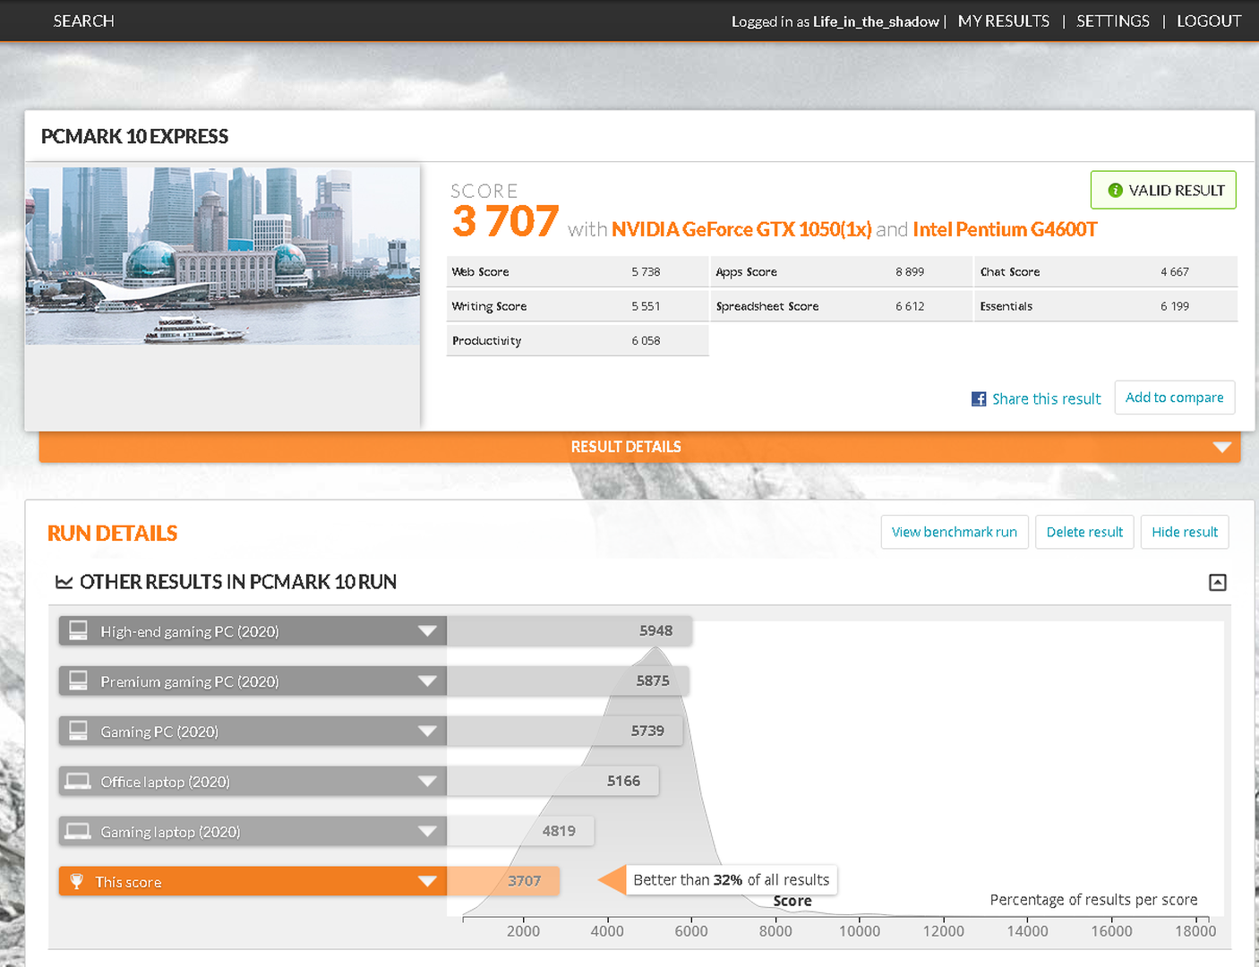
Task: Click the Shanghai skyline benchmark thumbnail
Action: tap(222, 255)
